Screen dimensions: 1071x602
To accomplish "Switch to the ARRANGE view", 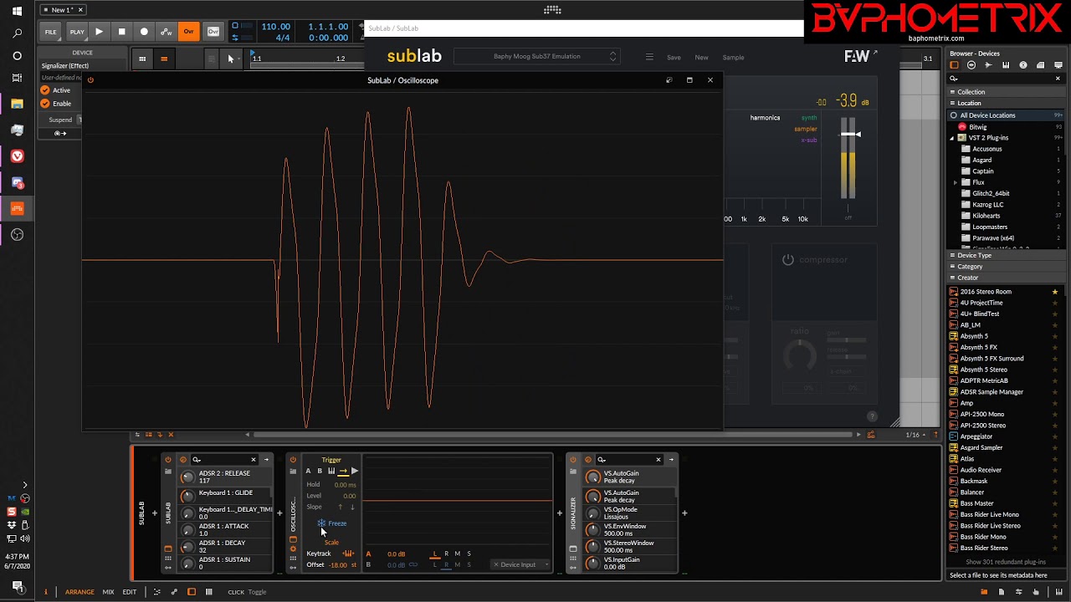I will [79, 592].
